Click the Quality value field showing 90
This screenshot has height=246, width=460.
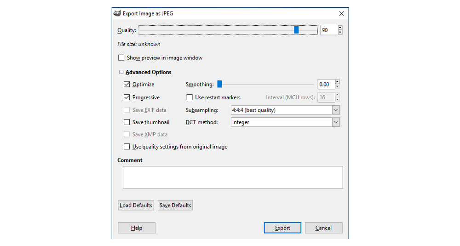pos(329,30)
